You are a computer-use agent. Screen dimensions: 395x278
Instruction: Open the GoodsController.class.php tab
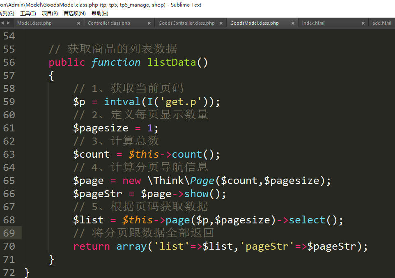coord(186,23)
